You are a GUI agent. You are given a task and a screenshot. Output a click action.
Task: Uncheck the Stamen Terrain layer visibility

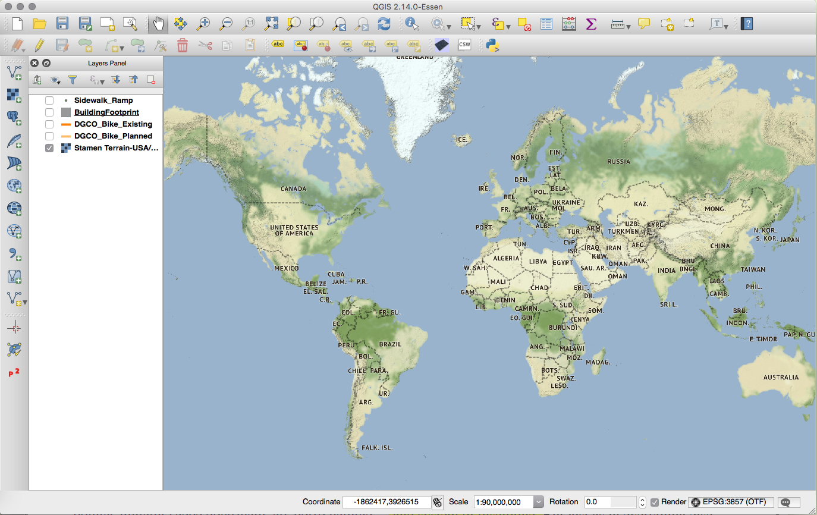pyautogui.click(x=49, y=148)
